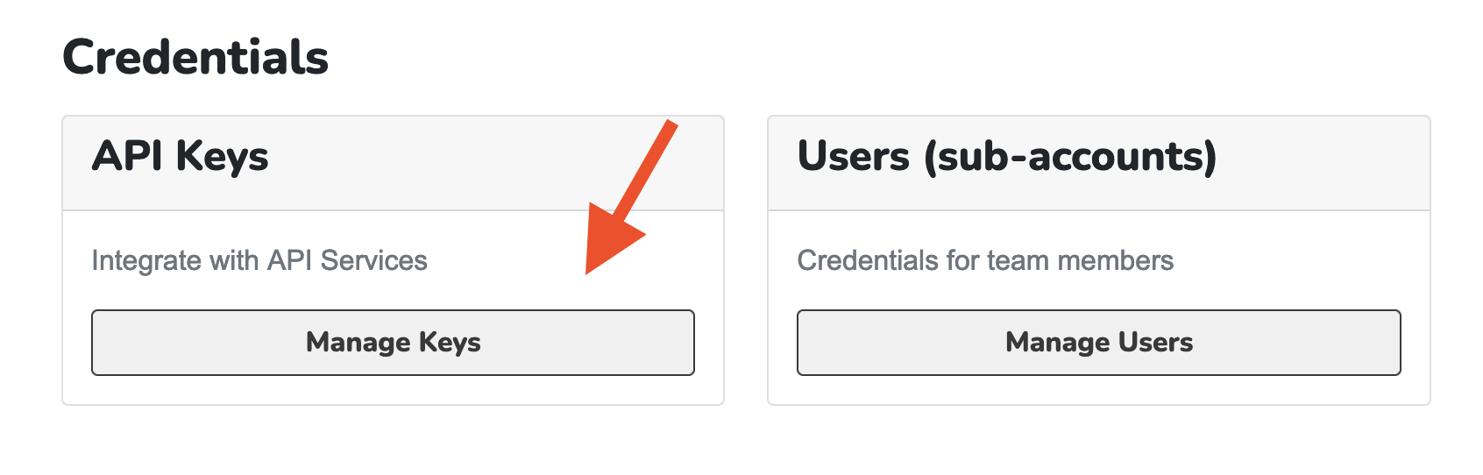Click the Users (sub-accounts) card title

click(1007, 158)
